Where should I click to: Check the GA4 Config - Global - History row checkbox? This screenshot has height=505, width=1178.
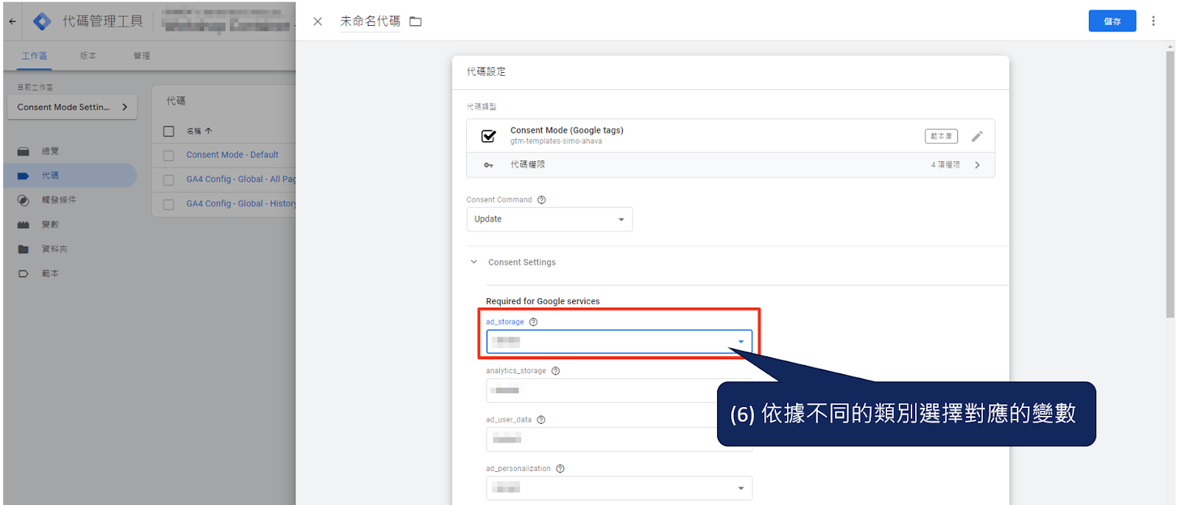point(169,204)
